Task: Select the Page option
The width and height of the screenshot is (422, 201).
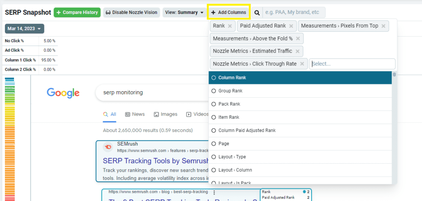Action: pyautogui.click(x=300, y=143)
